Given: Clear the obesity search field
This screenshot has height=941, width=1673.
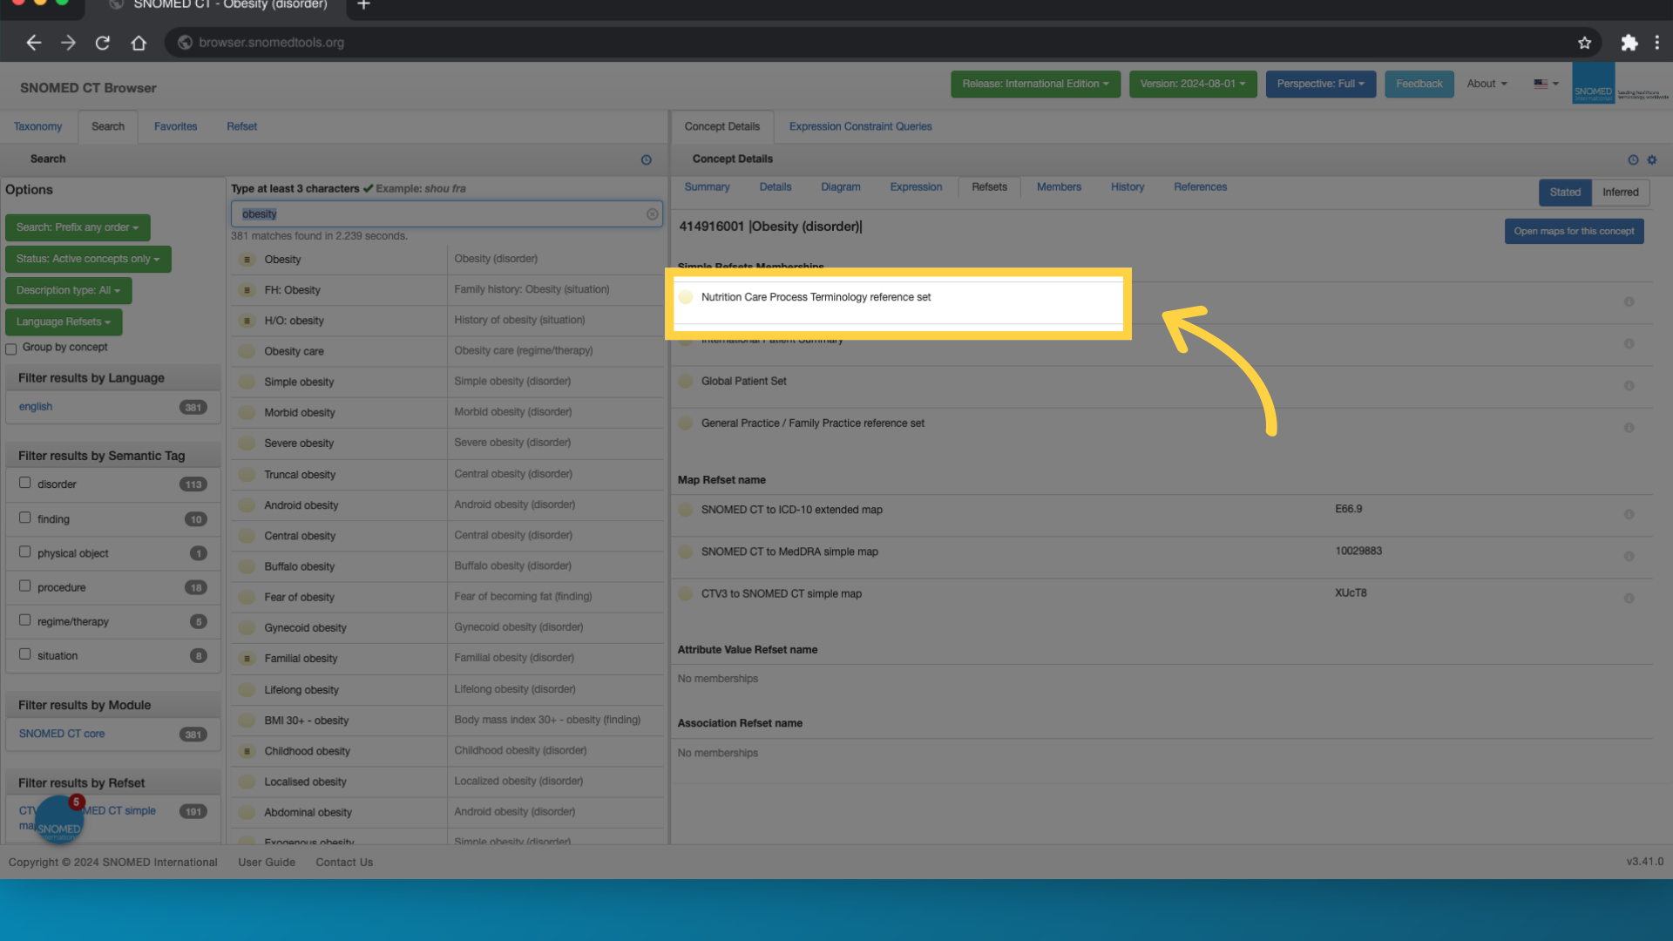Looking at the screenshot, I should 652,214.
